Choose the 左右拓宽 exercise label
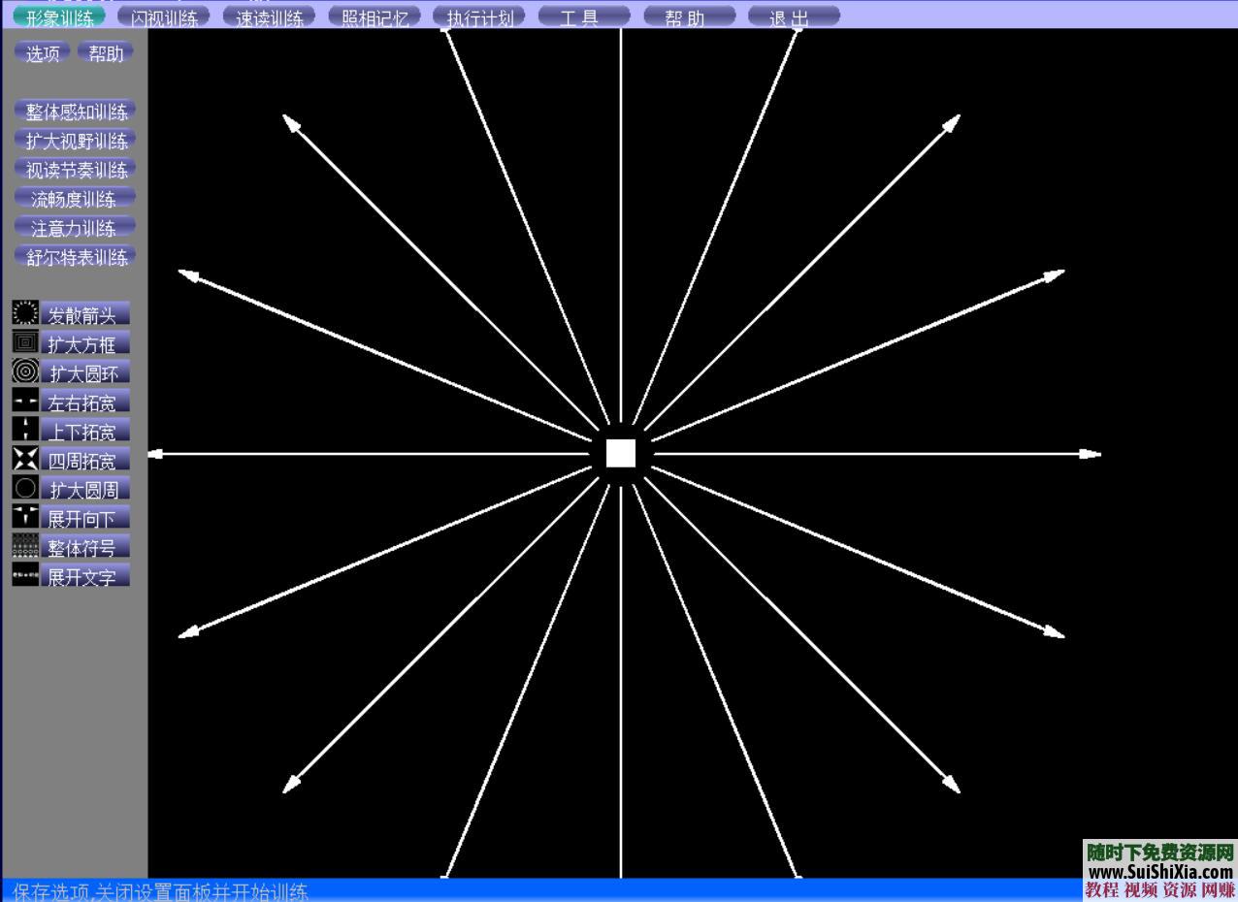1238x902 pixels. point(84,402)
